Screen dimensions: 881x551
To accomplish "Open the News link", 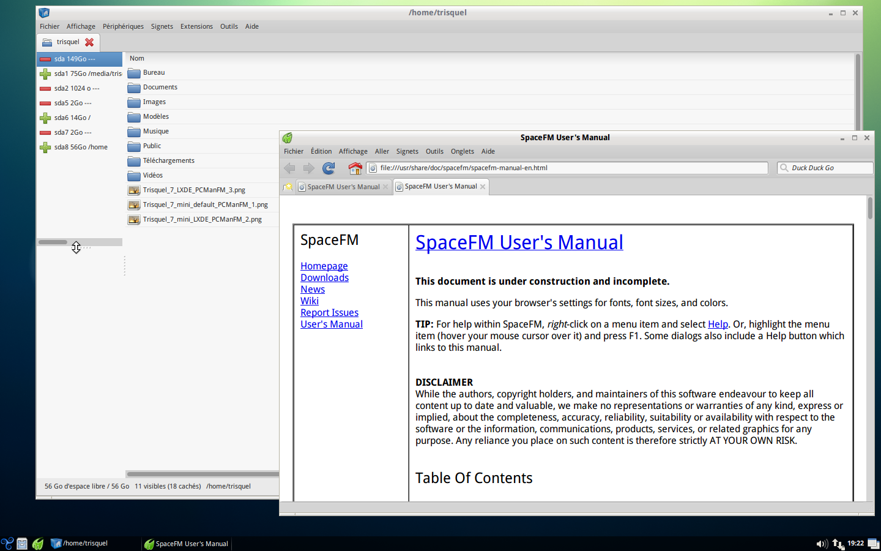I will click(313, 290).
